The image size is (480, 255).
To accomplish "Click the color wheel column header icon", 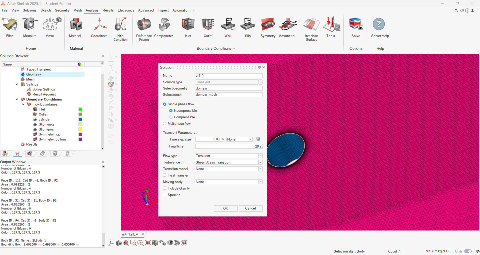I will click(79, 64).
